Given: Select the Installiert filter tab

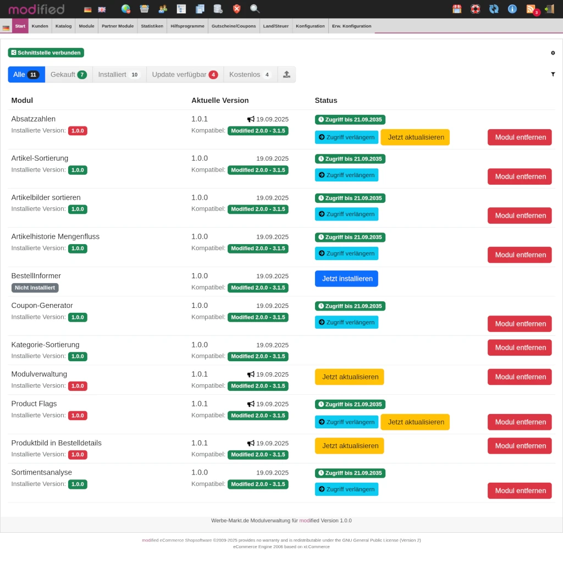Looking at the screenshot, I should [119, 74].
